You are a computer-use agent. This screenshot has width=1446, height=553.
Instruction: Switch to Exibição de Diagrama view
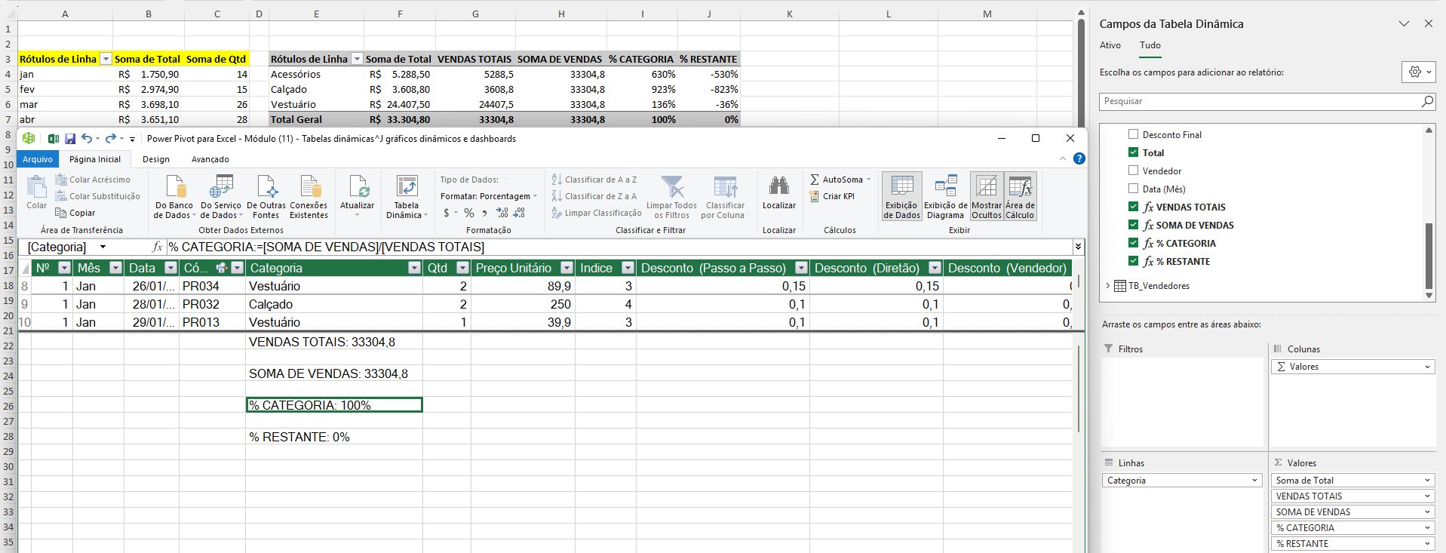tap(945, 187)
